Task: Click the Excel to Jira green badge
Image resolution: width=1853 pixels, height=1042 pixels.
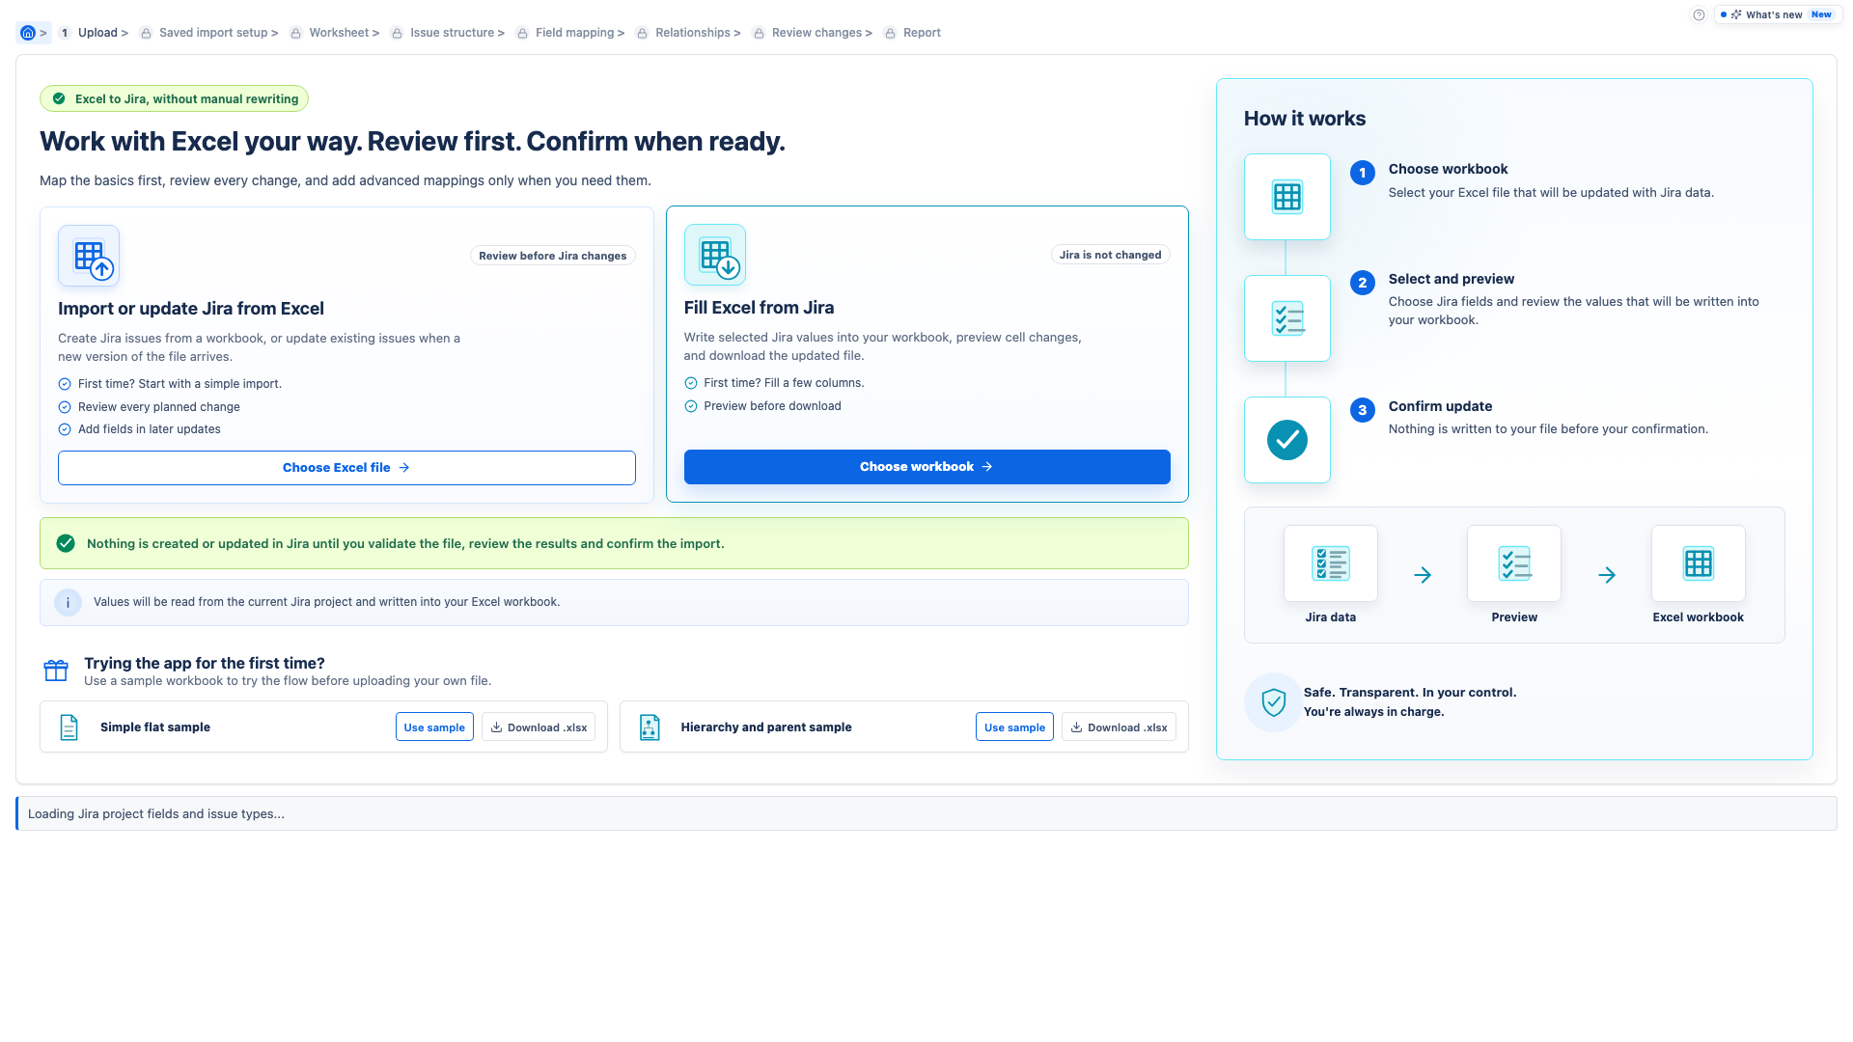Action: 174,98
